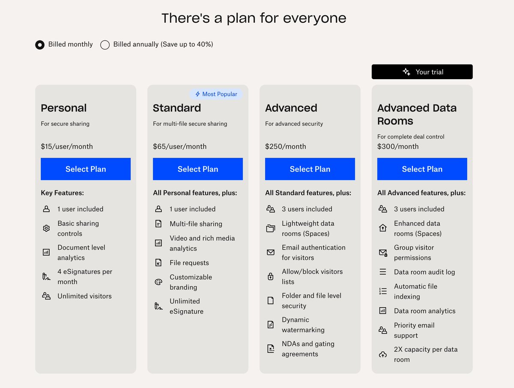Click 'For complete deal control' subtitle
This screenshot has height=388, width=514.
click(x=411, y=137)
